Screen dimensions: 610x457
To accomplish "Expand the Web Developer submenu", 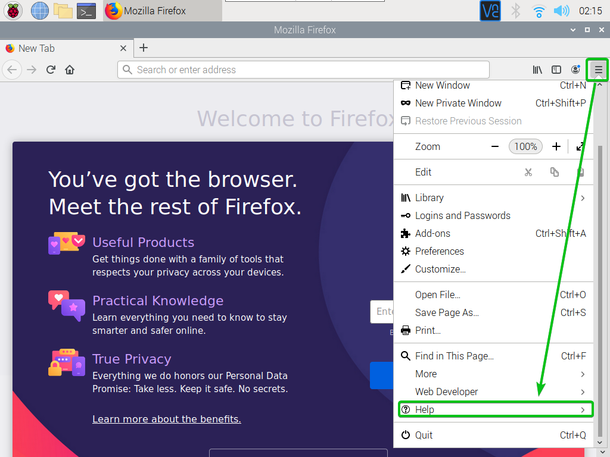I will coord(494,392).
